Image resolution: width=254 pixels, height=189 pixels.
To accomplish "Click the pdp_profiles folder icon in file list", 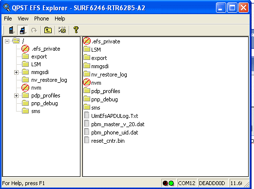I will click(87, 91).
